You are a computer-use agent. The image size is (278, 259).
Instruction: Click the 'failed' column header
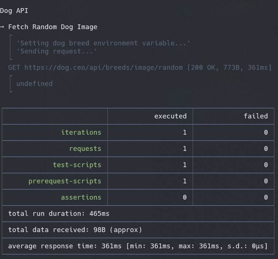coord(255,116)
